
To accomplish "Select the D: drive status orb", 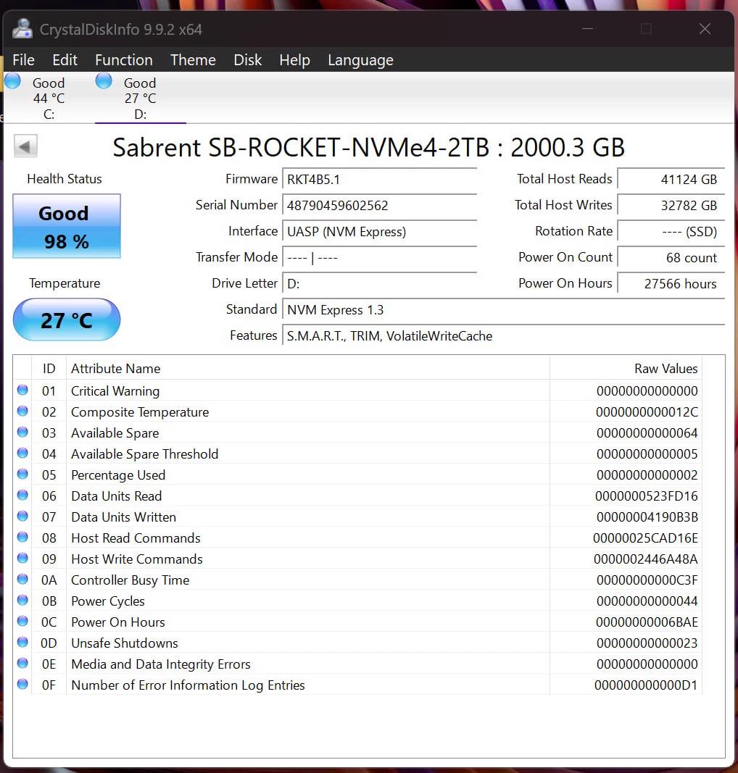I will tap(104, 81).
